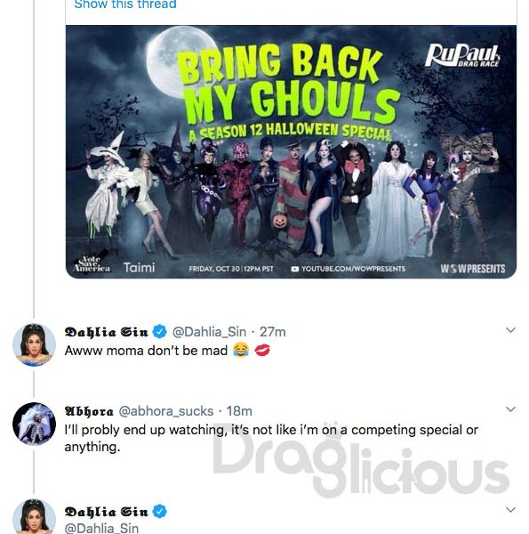Click the 27m timestamp

(273, 332)
